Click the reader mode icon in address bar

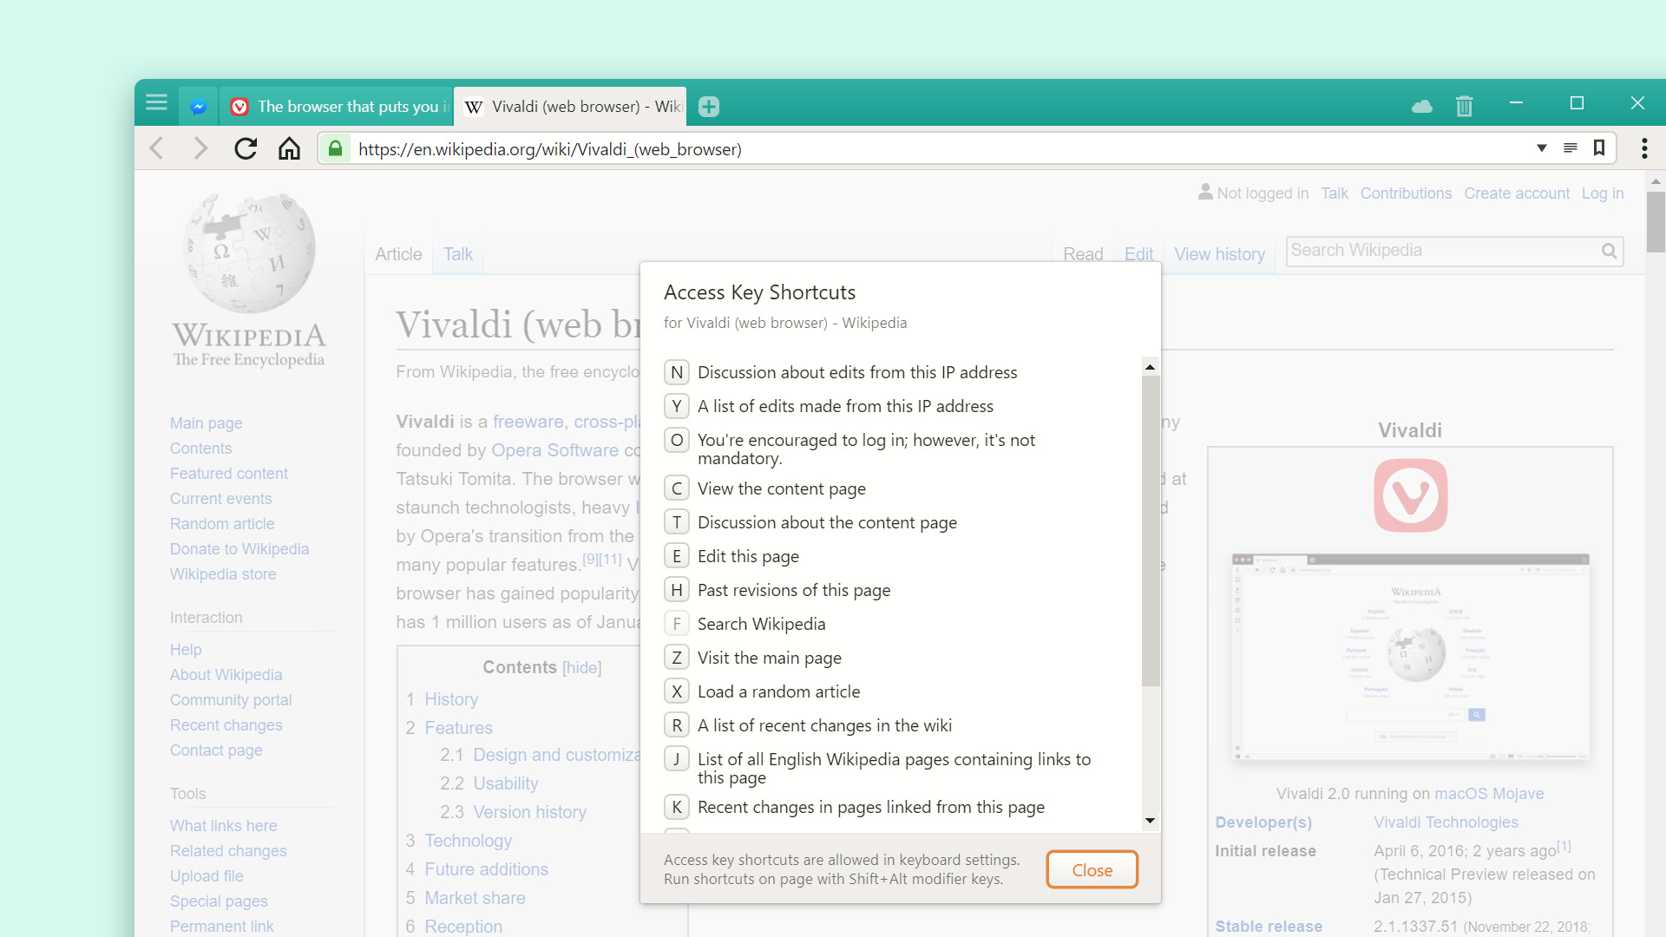[x=1570, y=148]
